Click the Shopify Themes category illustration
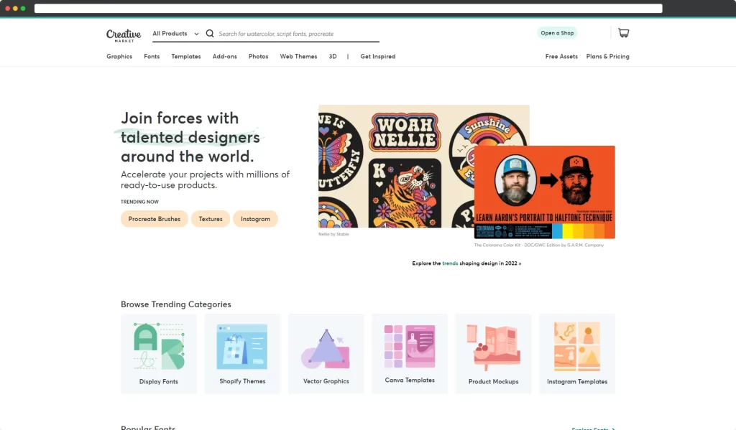This screenshot has height=430, width=736. tap(242, 347)
